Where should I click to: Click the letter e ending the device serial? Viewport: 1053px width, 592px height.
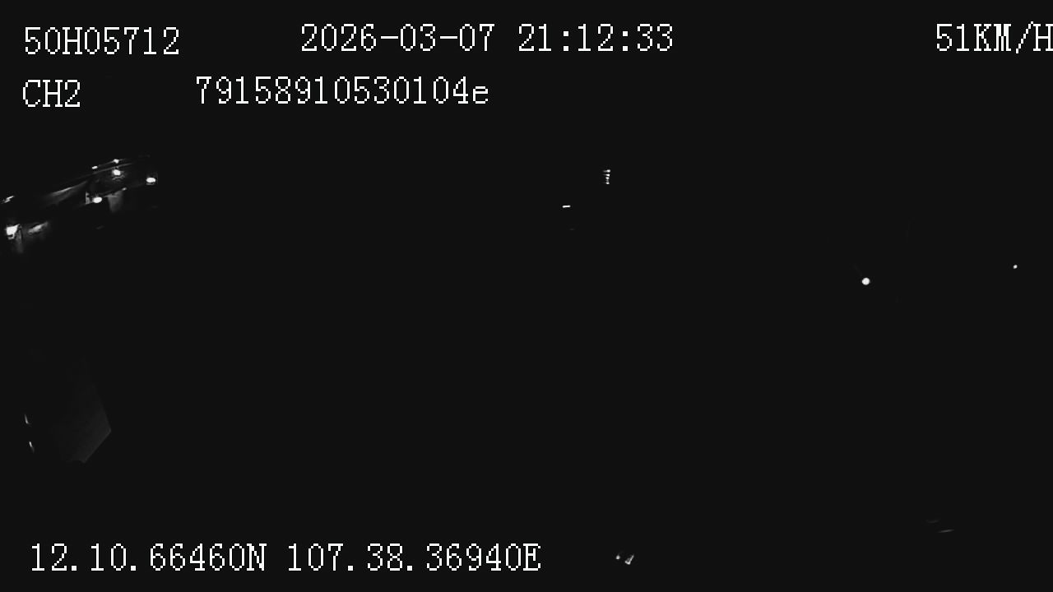[x=480, y=95]
